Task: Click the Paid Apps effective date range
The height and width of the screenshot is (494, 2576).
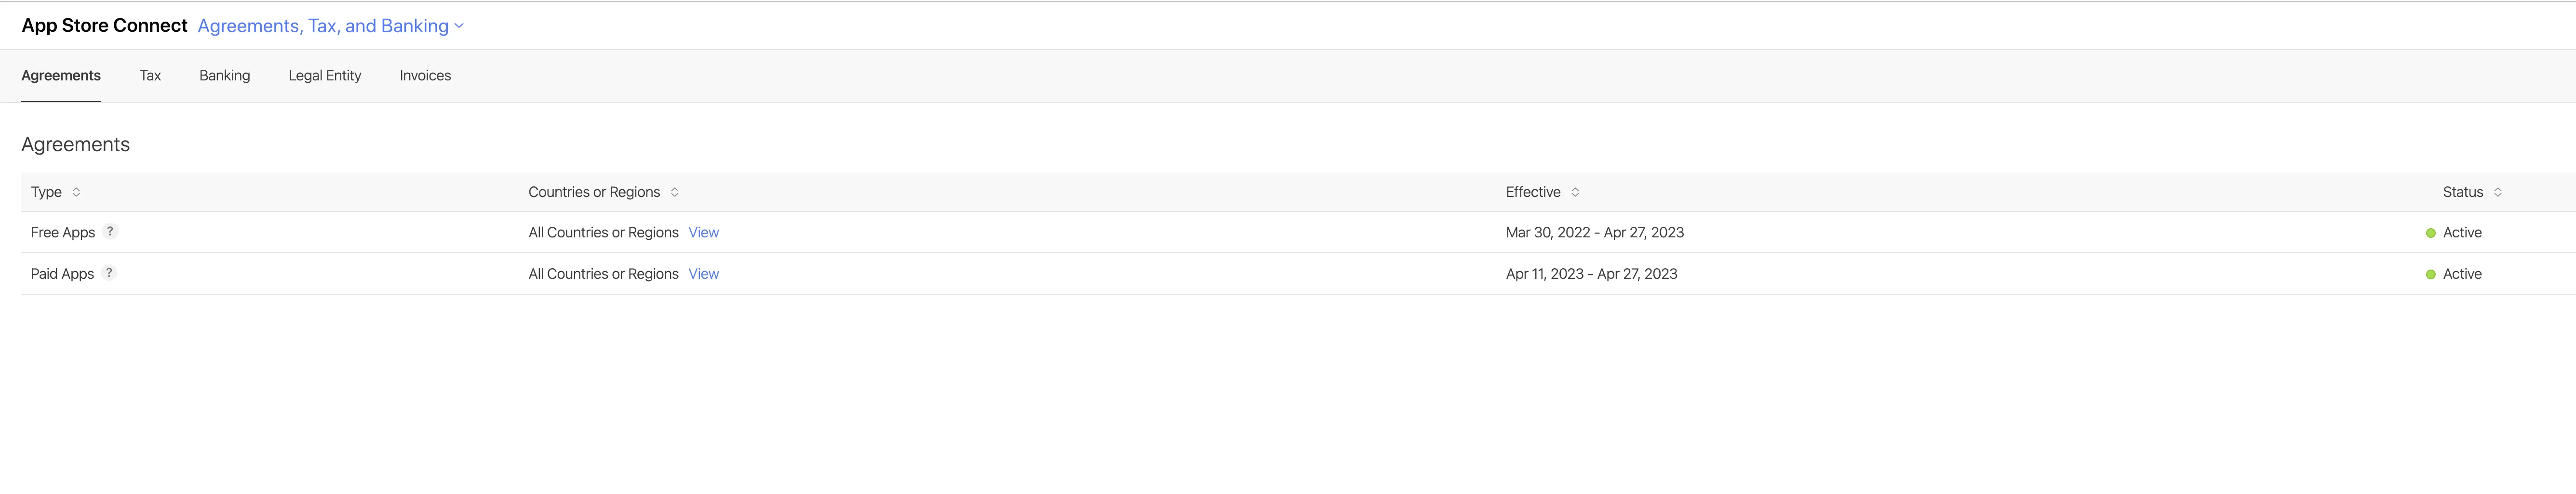Action: [1592, 273]
